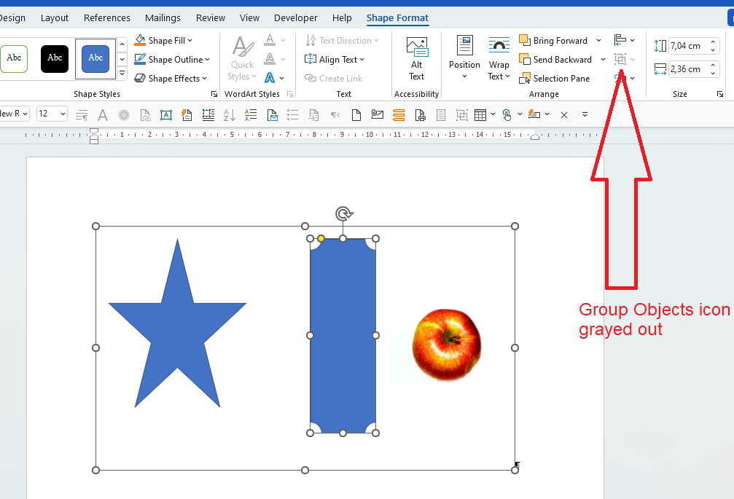Click the blank New Document toolbar icon

pyautogui.click(x=356, y=114)
